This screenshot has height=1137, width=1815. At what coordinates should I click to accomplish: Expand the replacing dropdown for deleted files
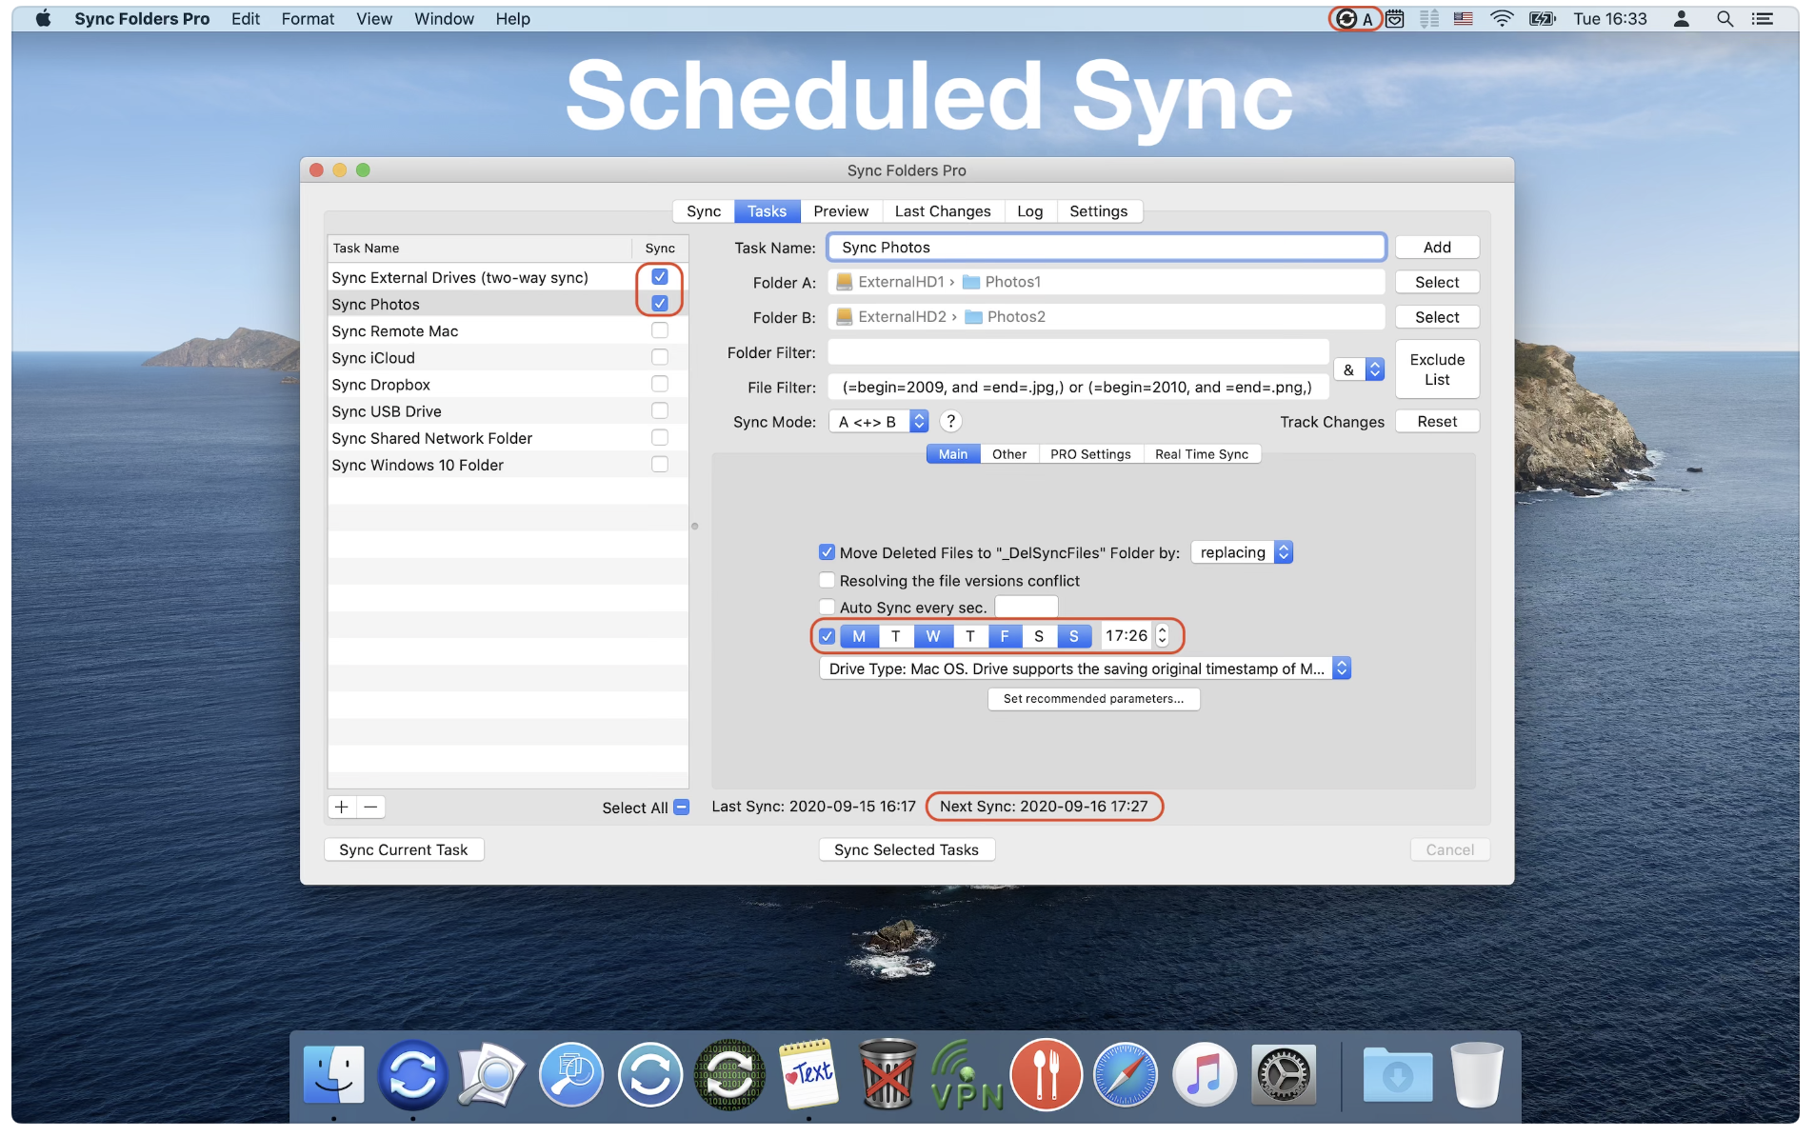click(1242, 552)
